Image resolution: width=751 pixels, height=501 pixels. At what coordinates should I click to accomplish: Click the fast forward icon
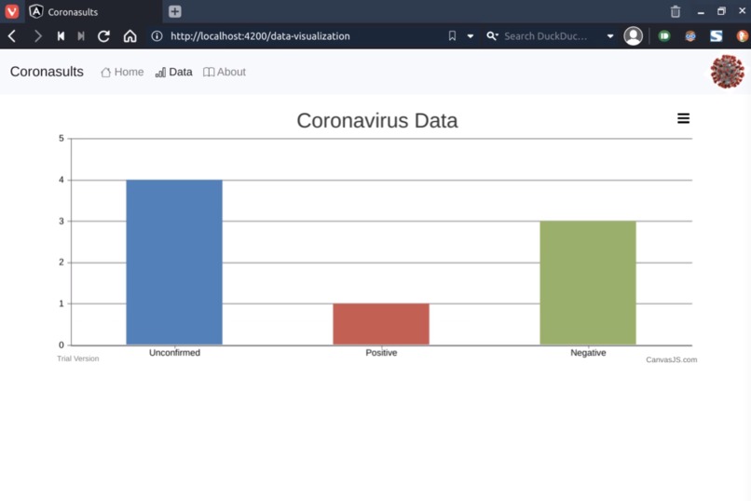click(81, 36)
